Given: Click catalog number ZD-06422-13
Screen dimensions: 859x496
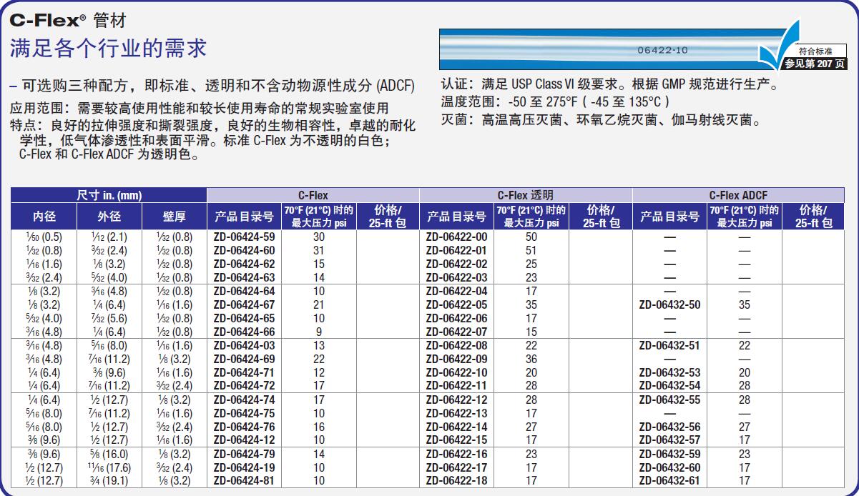Looking at the screenshot, I should [x=456, y=413].
